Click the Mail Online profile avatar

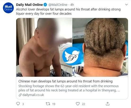coord(8,8)
